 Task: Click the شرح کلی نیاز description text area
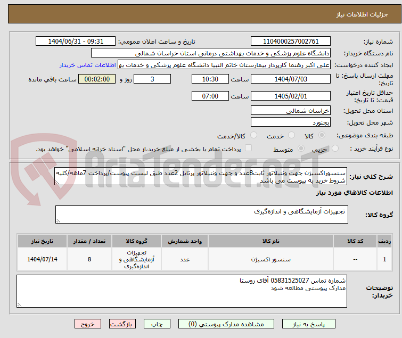pyautogui.click(x=201, y=176)
